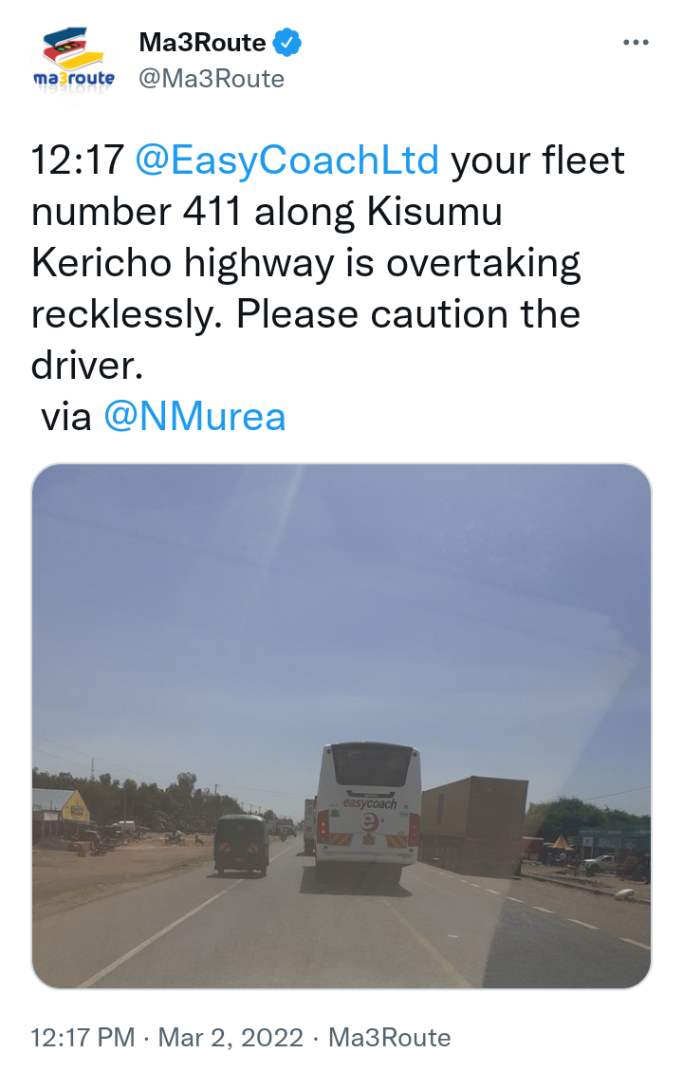The image size is (683, 1072).
Task: Click the Mar 2, 2022 date
Action: 231,1037
